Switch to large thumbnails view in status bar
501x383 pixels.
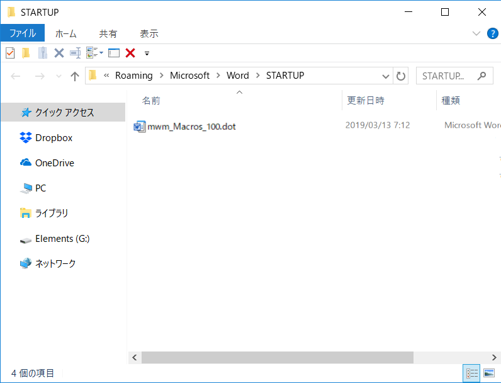(488, 374)
